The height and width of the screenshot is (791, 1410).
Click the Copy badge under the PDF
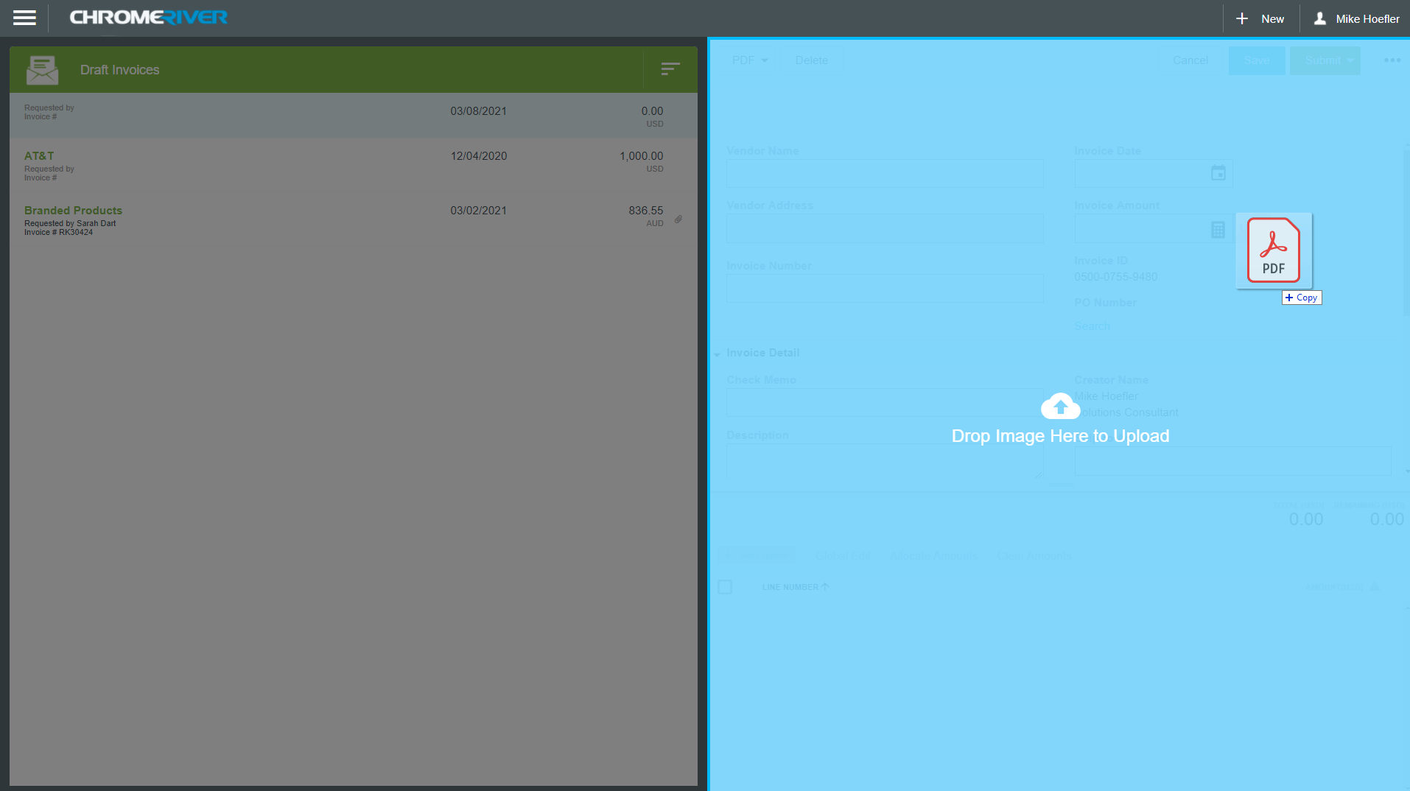click(x=1301, y=297)
